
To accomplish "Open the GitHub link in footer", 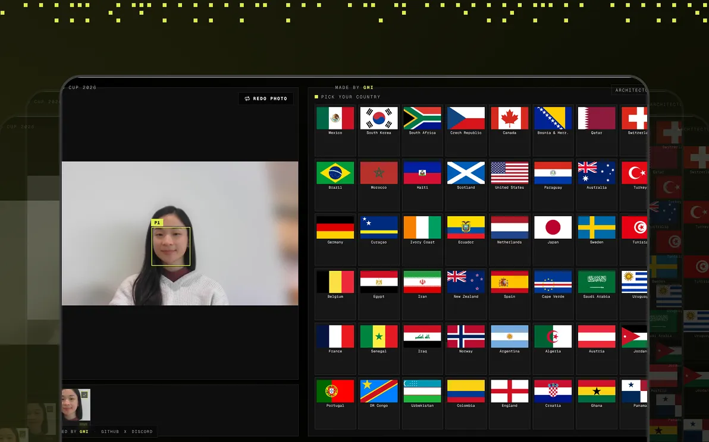I will 110,432.
